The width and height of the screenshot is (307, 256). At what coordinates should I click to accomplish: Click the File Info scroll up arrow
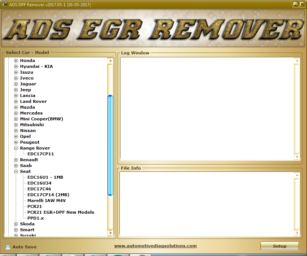[x=297, y=175]
